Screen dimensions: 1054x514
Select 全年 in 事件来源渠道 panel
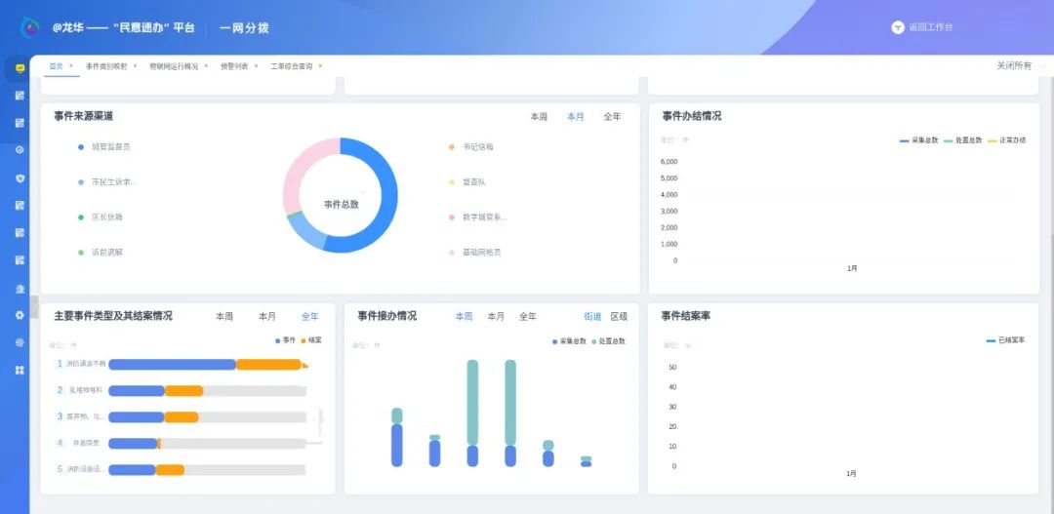point(612,117)
